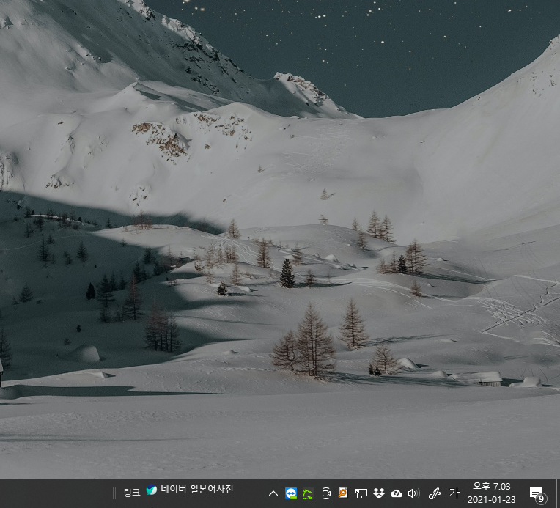
Task: Open the volume speaker control
Action: 413,494
